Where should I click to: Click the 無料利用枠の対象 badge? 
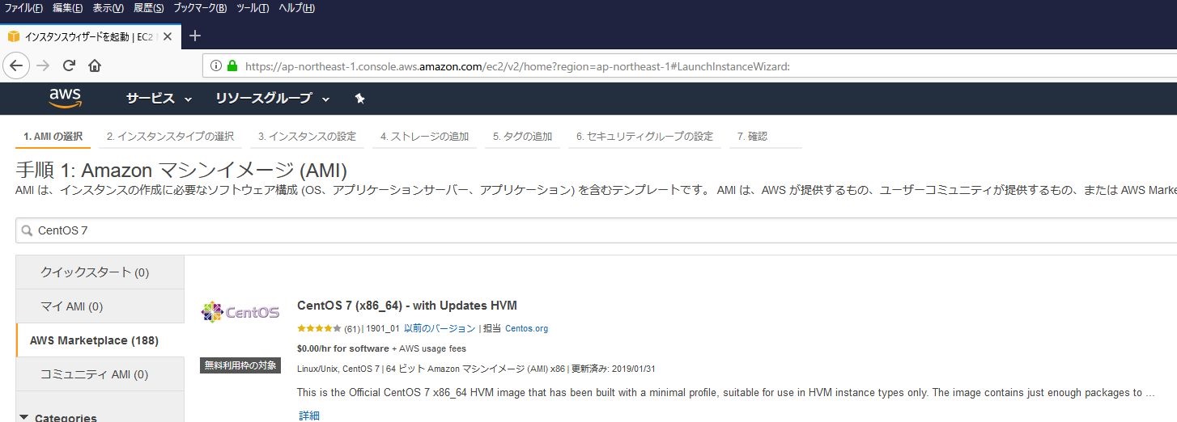point(240,365)
